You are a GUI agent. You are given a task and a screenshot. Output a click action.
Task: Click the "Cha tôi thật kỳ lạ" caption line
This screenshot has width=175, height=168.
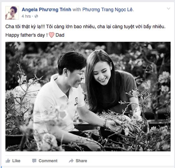coord(85,27)
